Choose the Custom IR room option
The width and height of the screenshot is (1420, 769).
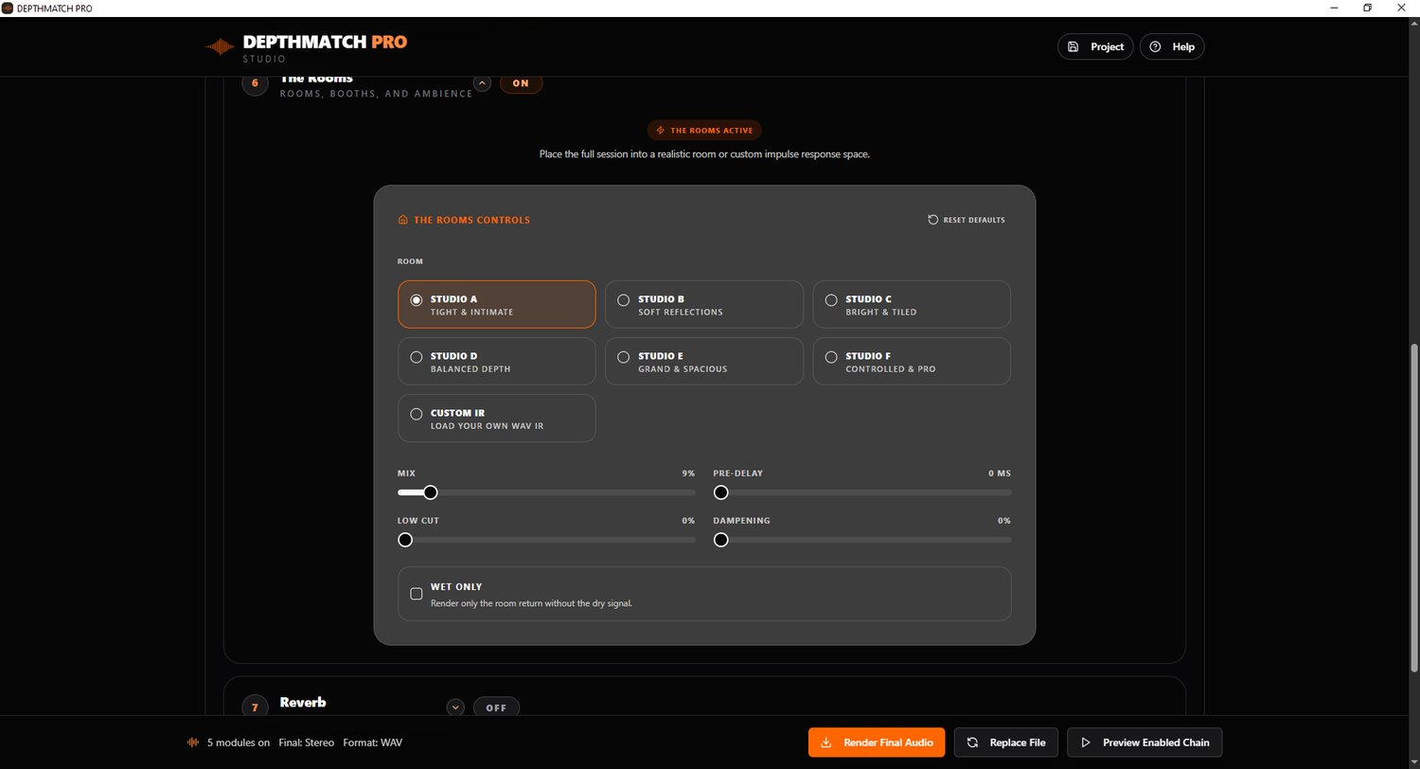[x=497, y=418]
